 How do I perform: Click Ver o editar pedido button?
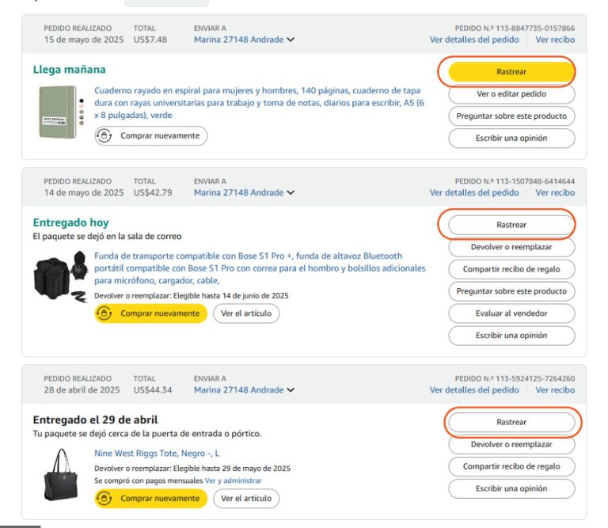(x=511, y=93)
